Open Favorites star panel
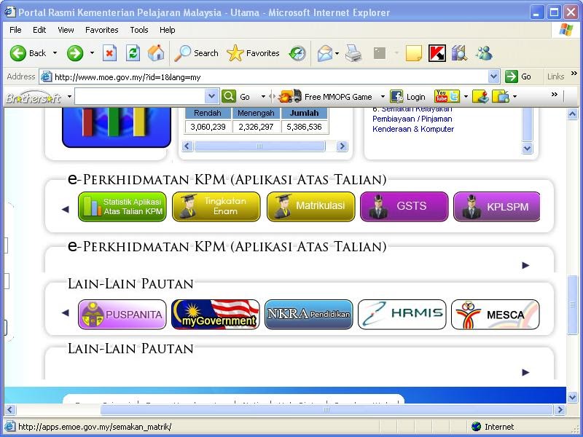583x437 pixels. click(253, 53)
